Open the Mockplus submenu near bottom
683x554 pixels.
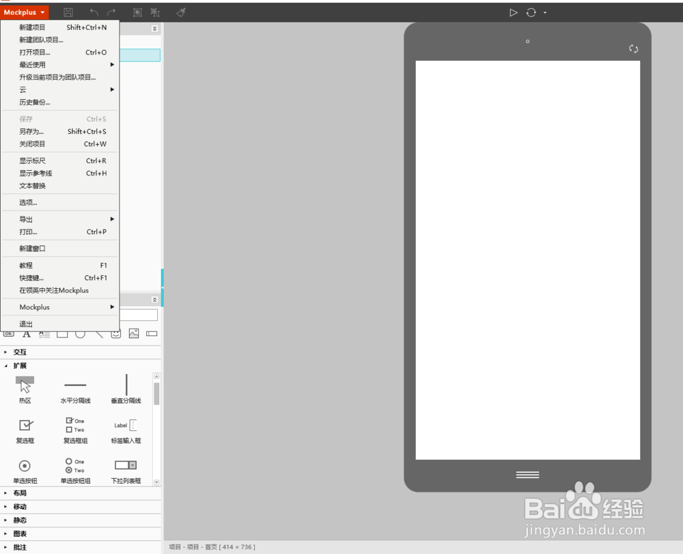pyautogui.click(x=60, y=307)
